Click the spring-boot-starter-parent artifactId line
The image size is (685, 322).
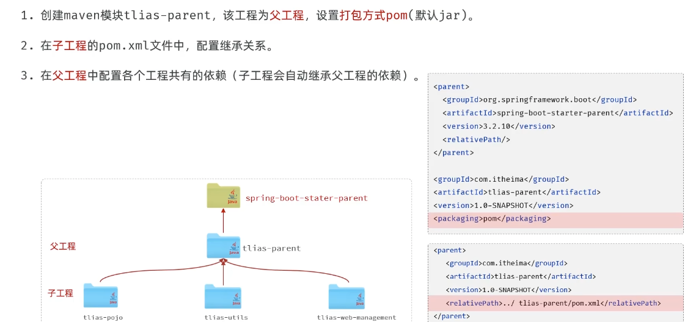tap(557, 113)
